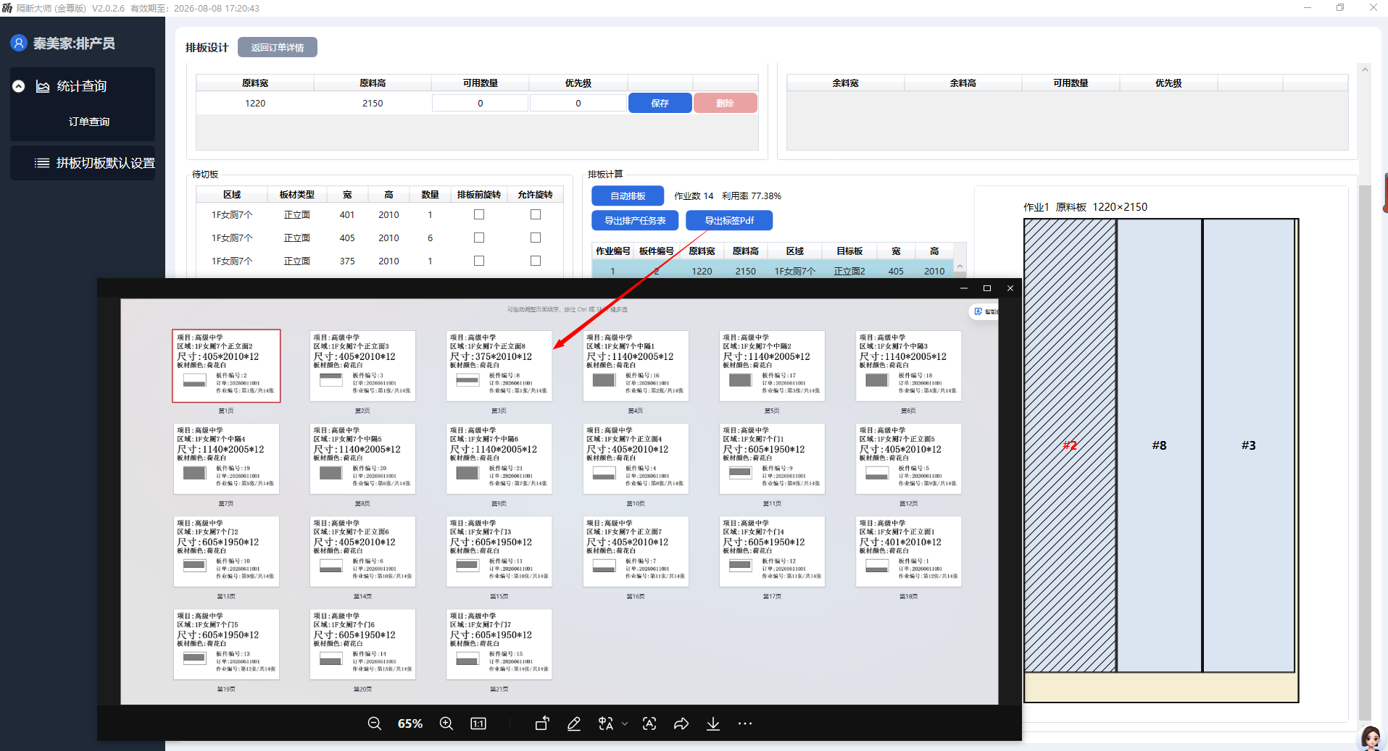Viewport: 1388px width, 751px height.
Task: Open label thumbnail 第21页 (门7)
Action: click(499, 644)
